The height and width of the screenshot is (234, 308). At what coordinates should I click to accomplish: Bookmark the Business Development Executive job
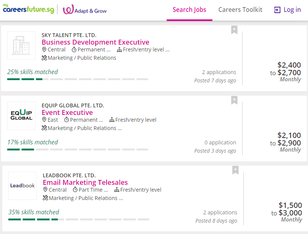[x=234, y=30]
